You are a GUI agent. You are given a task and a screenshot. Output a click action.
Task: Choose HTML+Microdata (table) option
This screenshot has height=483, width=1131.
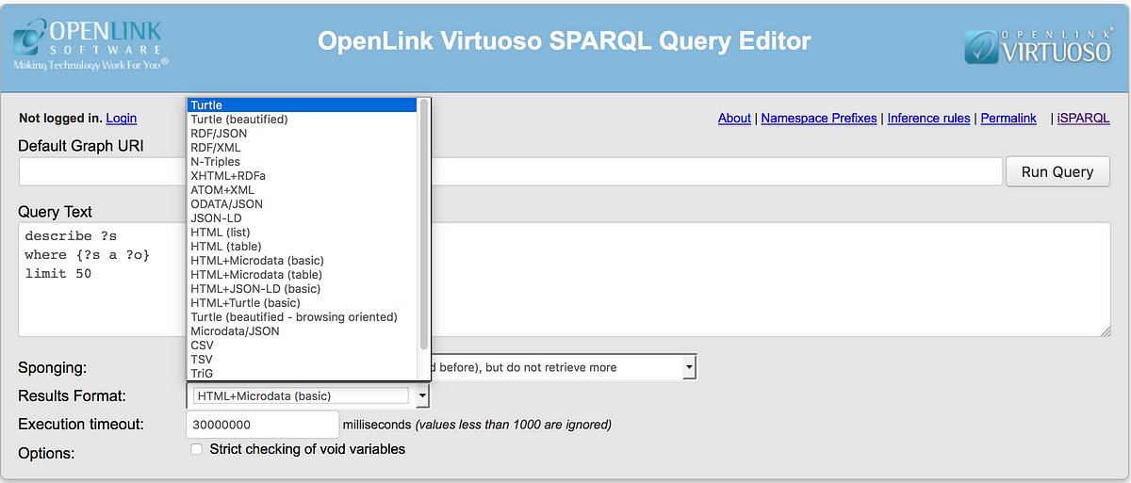click(x=302, y=275)
